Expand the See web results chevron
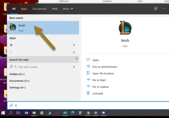This screenshot has width=169, height=118. (74, 67)
